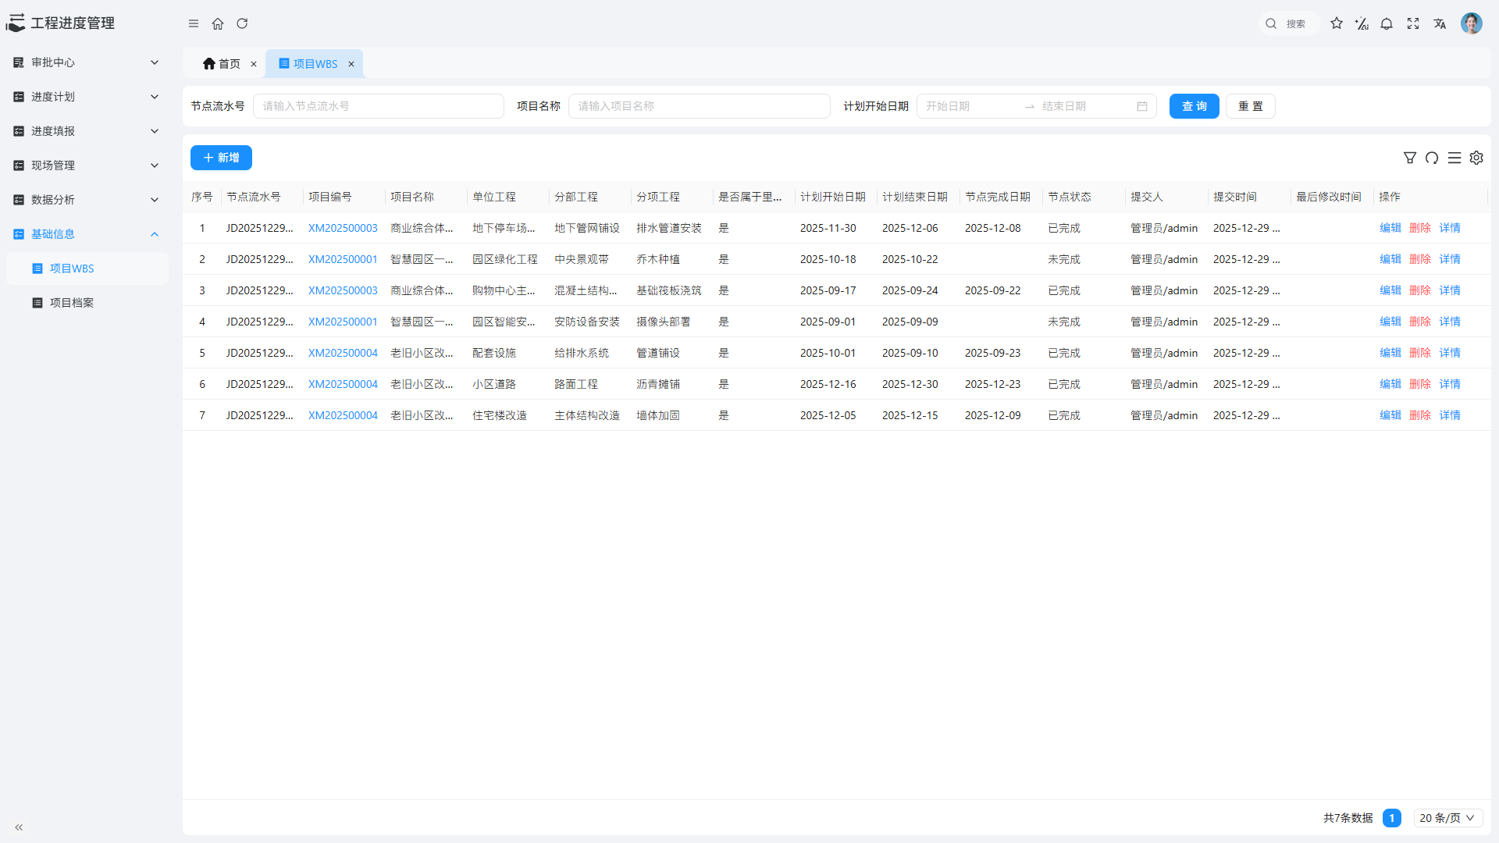Click 详情 for 沥青摊铺 row
The height and width of the screenshot is (843, 1499).
(1450, 384)
